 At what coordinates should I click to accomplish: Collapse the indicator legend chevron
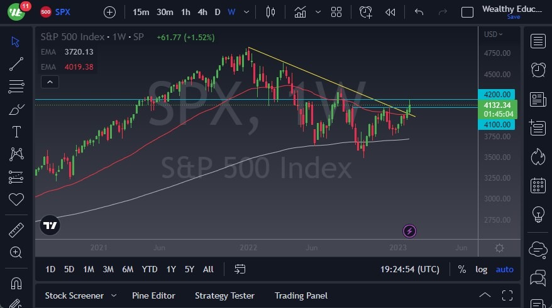50,82
